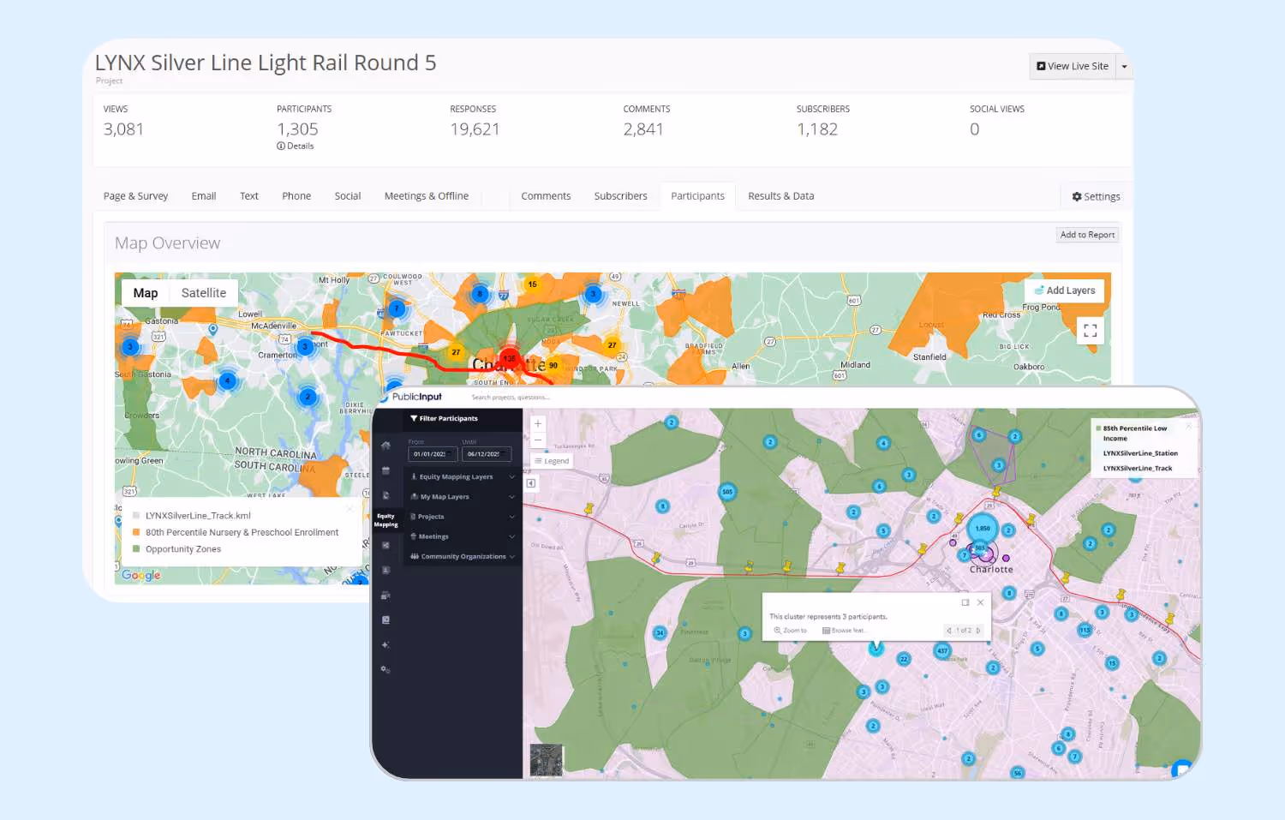This screenshot has height=820, width=1285.
Task: Switch map view to Map mode
Action: point(146,293)
